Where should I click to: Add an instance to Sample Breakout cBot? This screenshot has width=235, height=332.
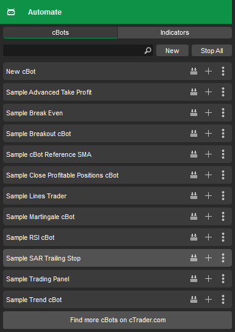coord(209,134)
